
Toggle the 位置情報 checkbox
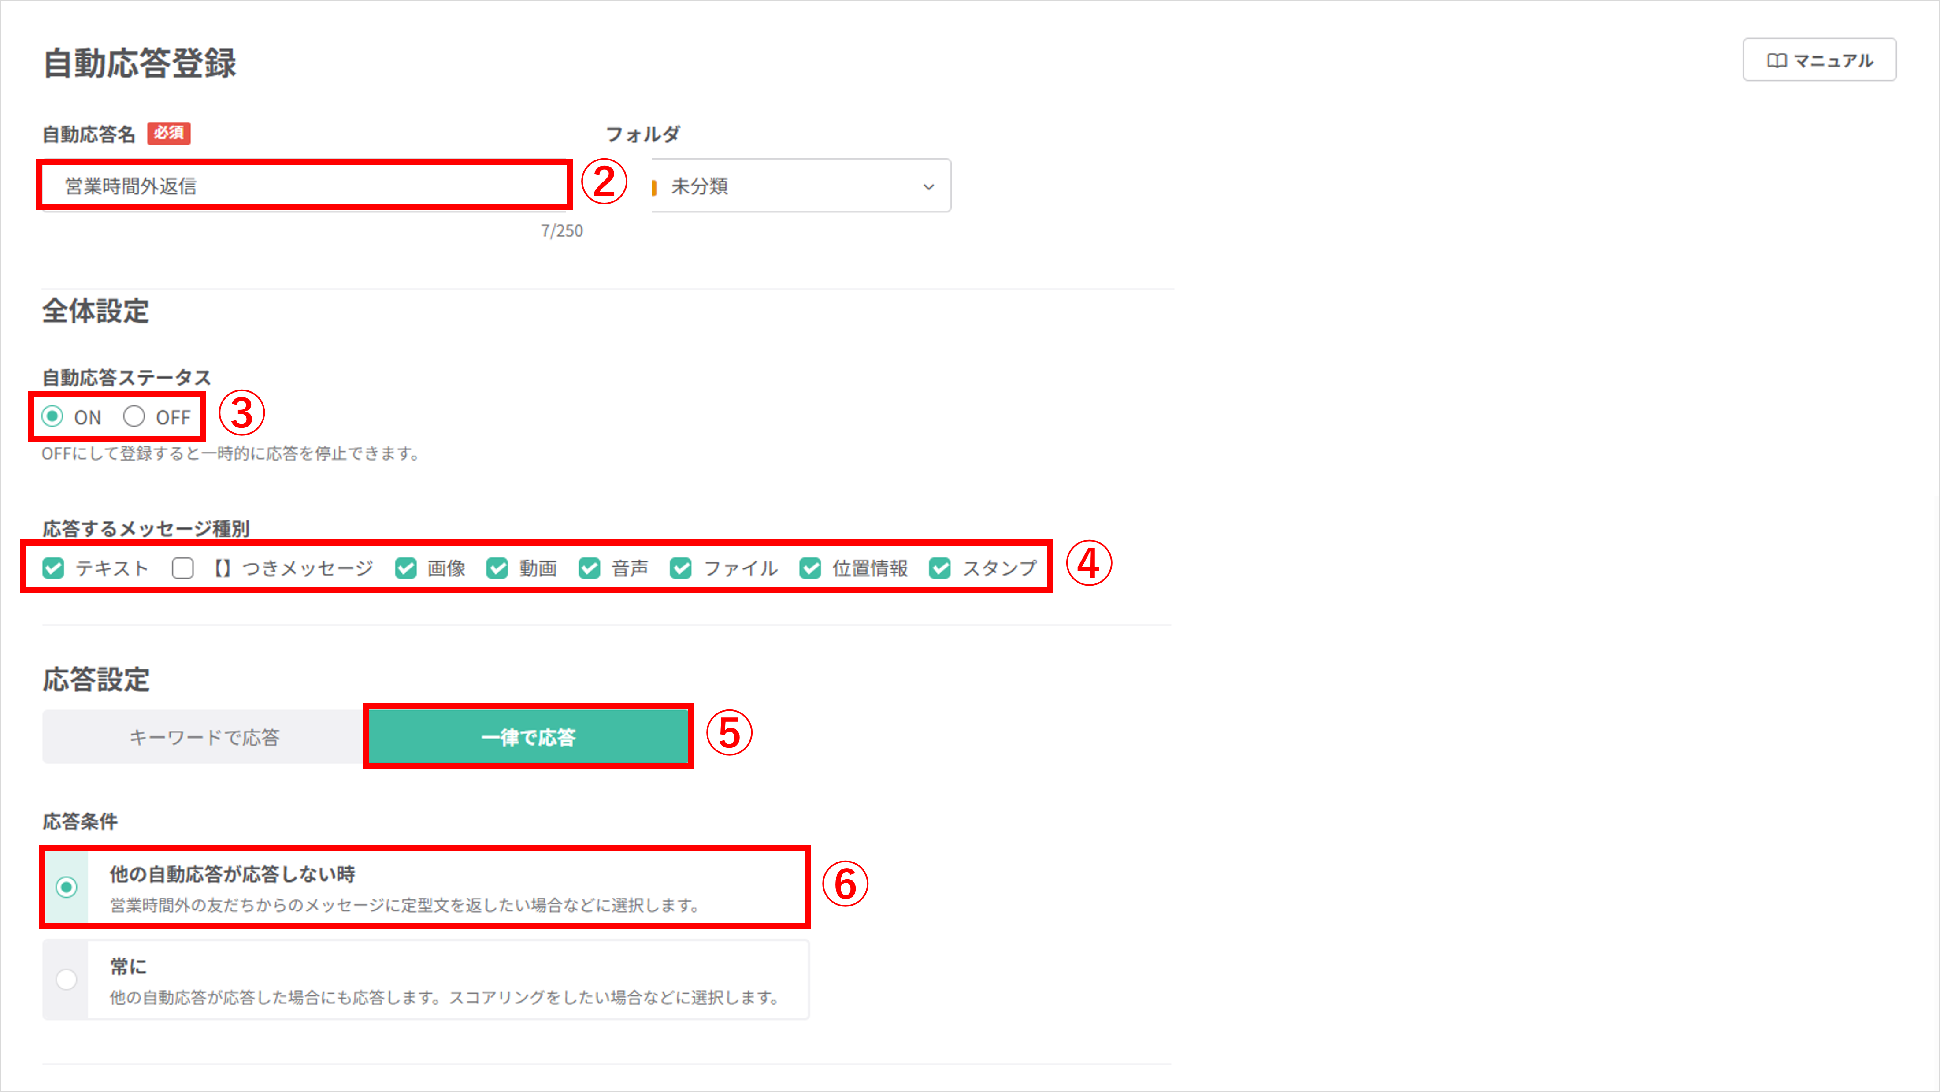click(810, 568)
